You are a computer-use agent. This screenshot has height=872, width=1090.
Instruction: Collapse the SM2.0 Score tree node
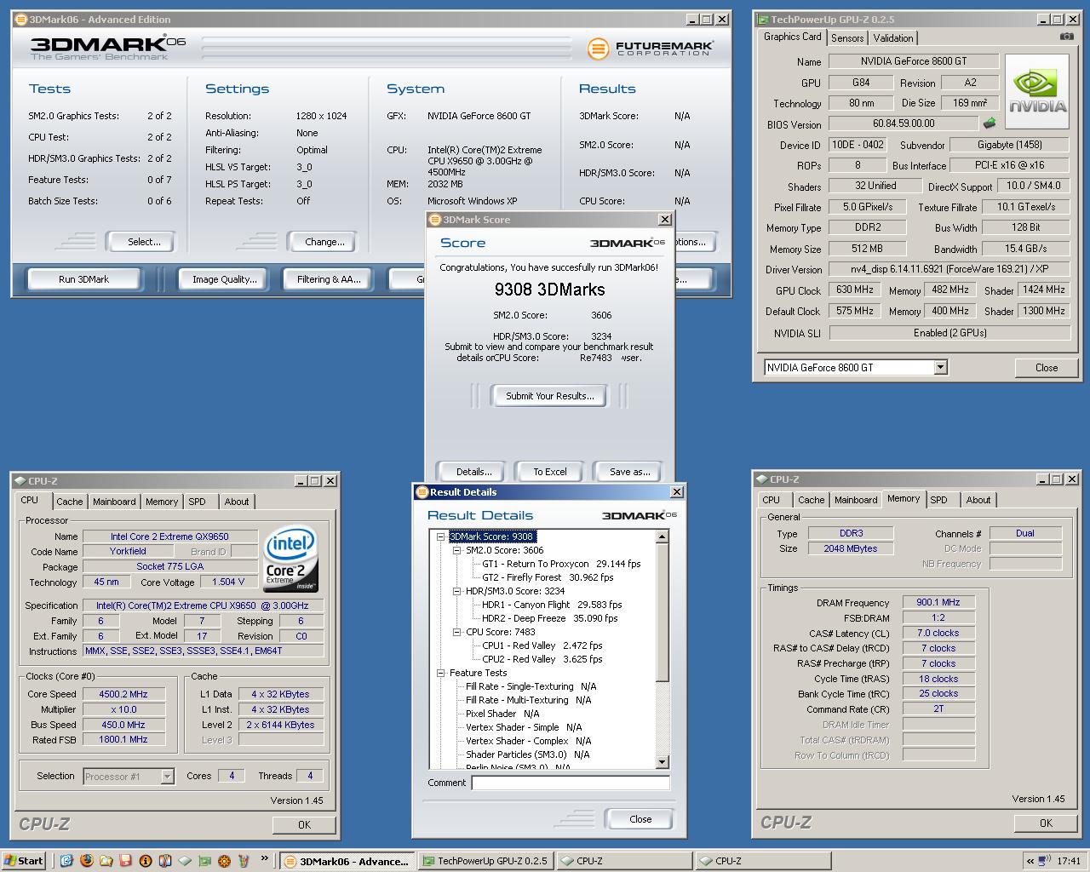pos(457,550)
